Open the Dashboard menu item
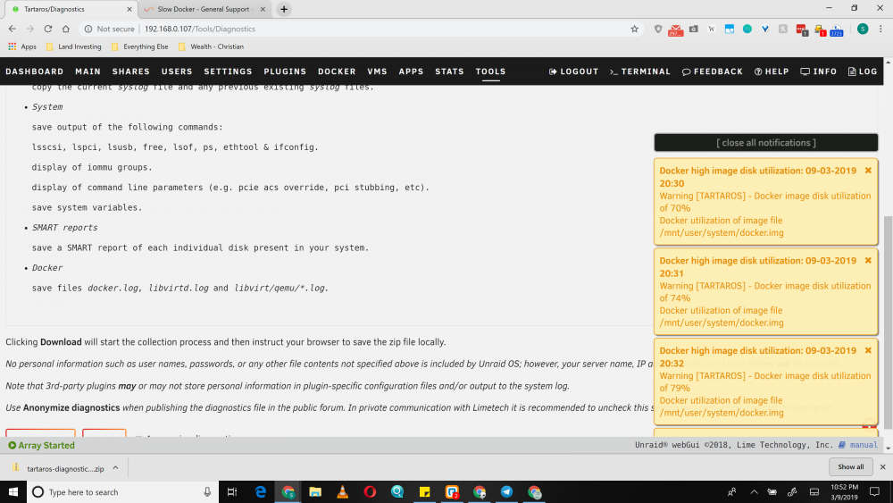The width and height of the screenshot is (893, 503). click(x=35, y=71)
